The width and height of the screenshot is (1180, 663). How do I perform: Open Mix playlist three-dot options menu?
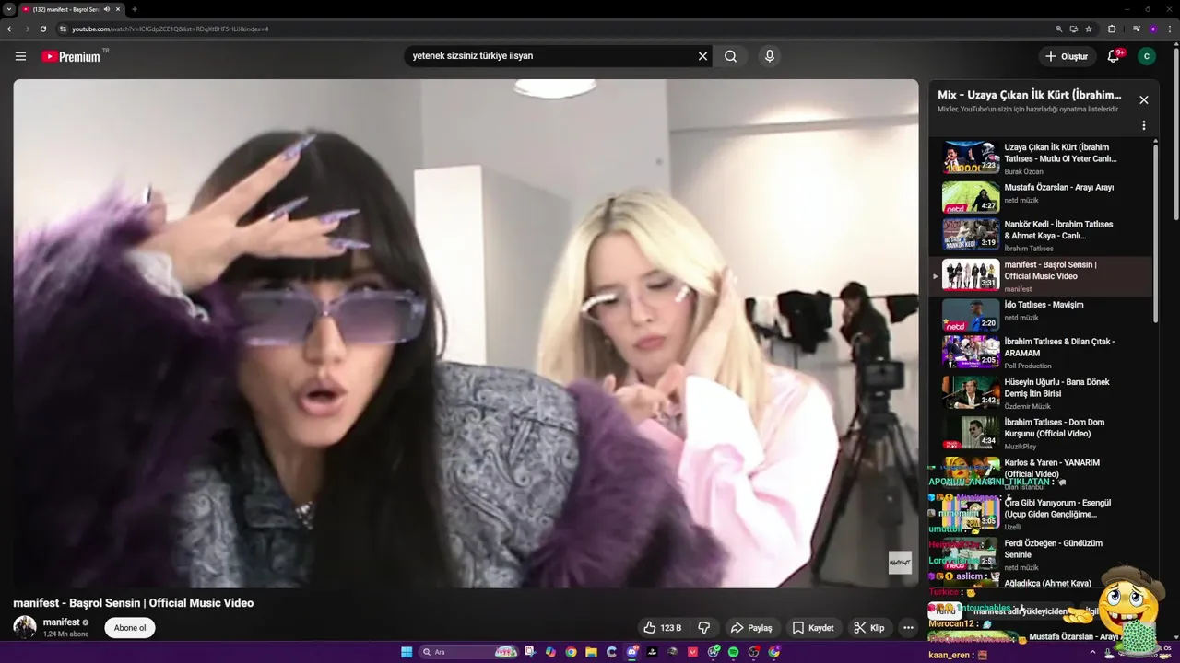pyautogui.click(x=1144, y=125)
